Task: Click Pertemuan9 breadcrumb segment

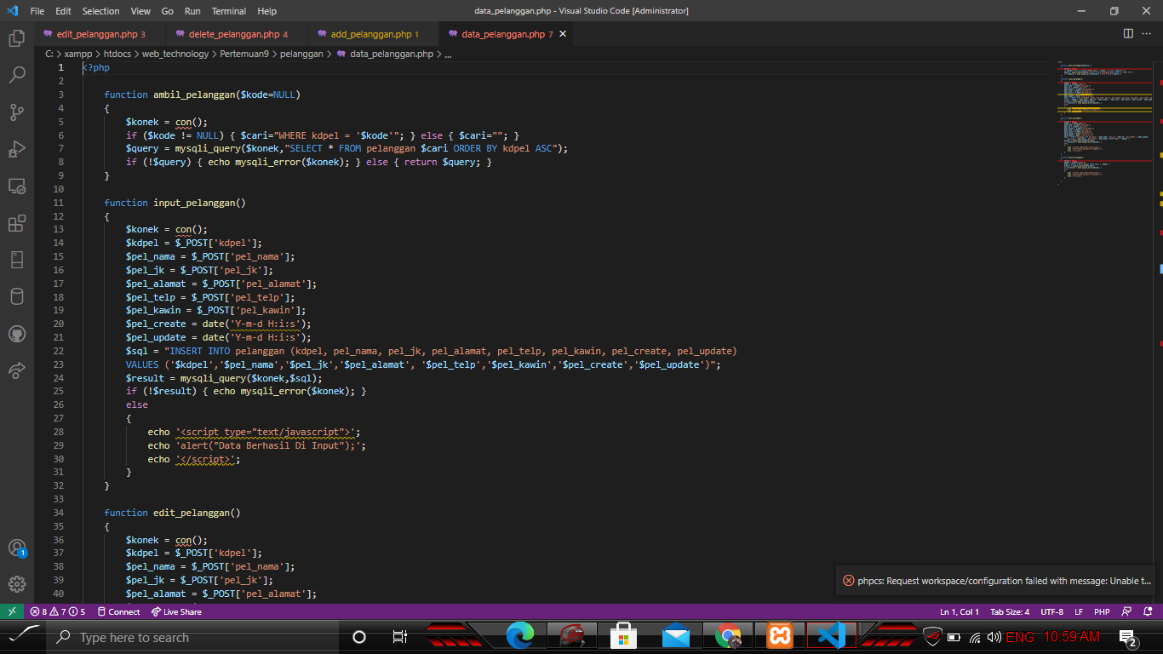Action: pyautogui.click(x=244, y=54)
